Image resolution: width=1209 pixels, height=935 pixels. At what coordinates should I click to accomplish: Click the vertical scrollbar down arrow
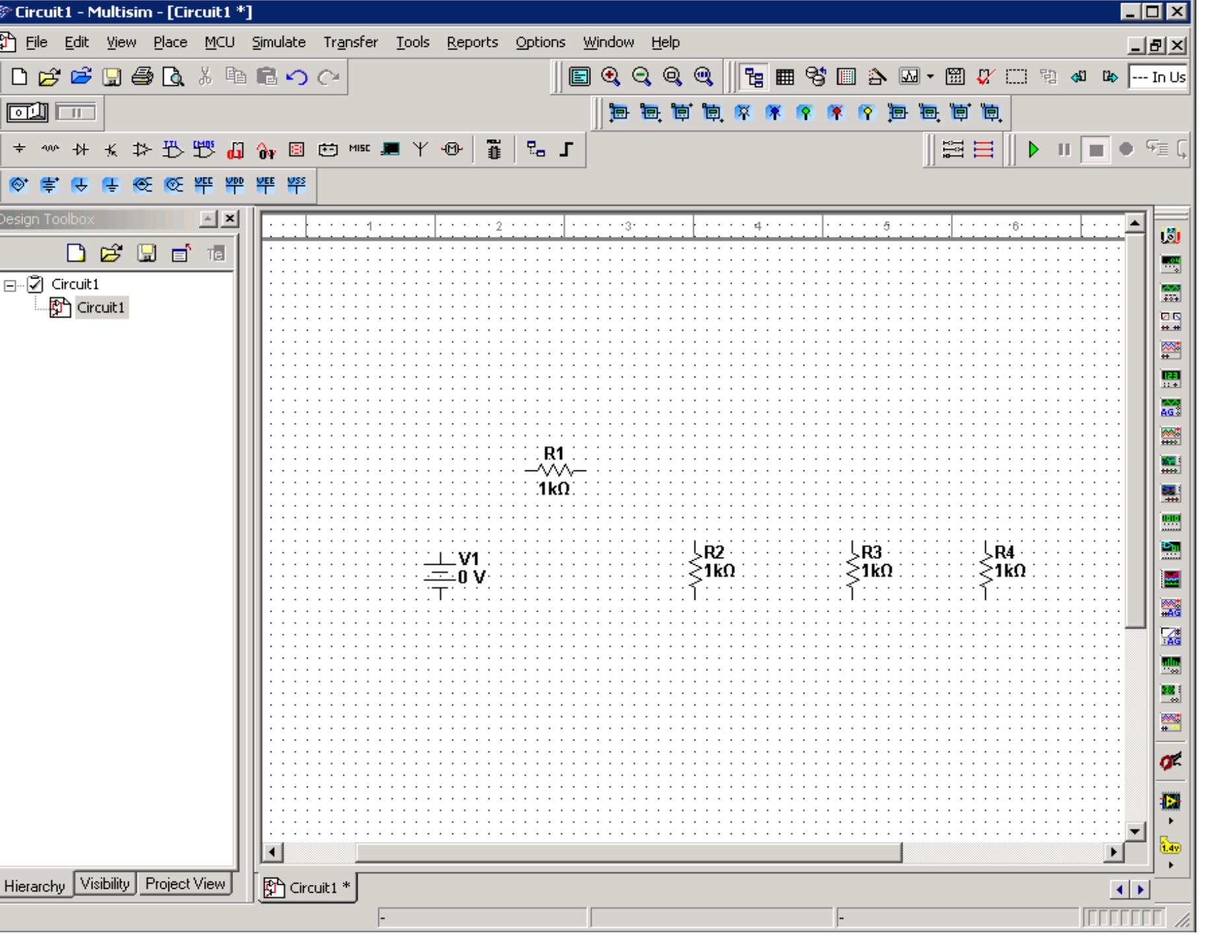[1134, 831]
